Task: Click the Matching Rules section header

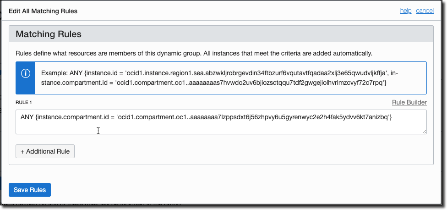Action: [49, 34]
